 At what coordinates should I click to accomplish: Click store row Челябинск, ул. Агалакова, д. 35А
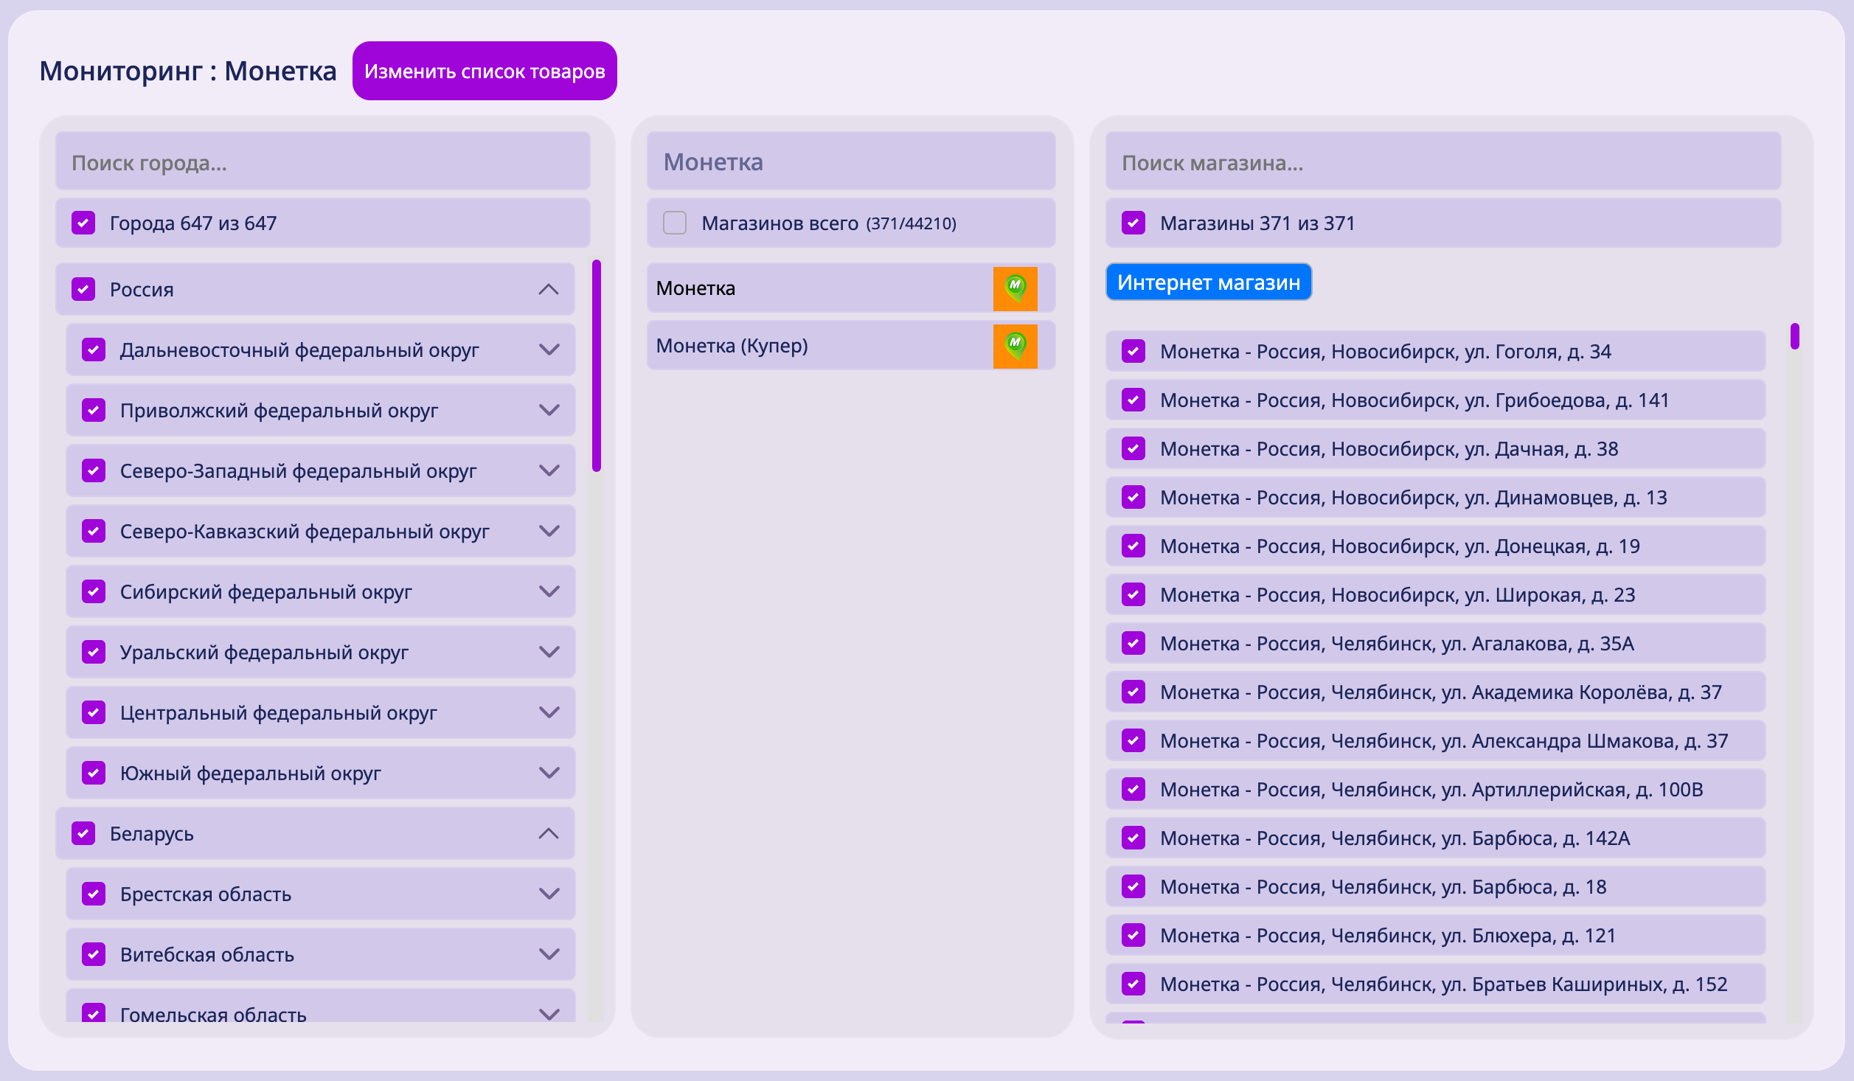point(1435,643)
